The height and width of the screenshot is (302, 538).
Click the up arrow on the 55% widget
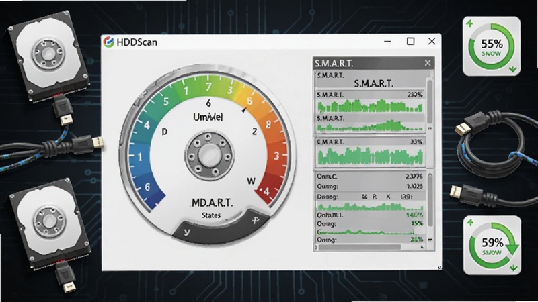469,23
